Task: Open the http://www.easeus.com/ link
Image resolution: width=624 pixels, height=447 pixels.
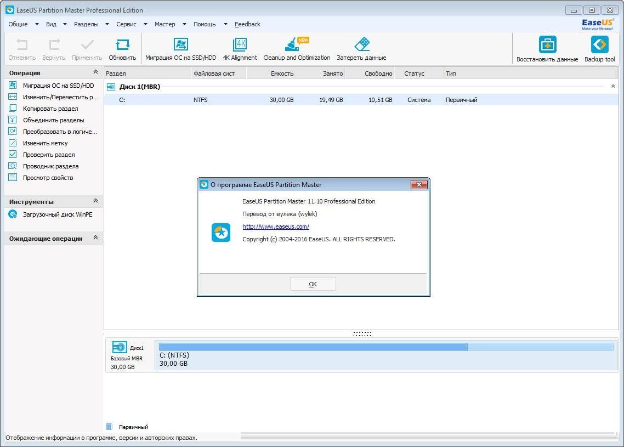Action: [276, 227]
